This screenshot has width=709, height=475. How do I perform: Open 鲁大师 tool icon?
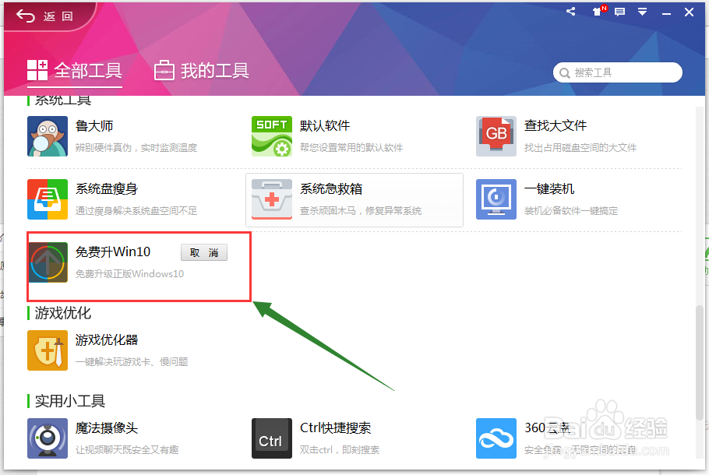[48, 136]
